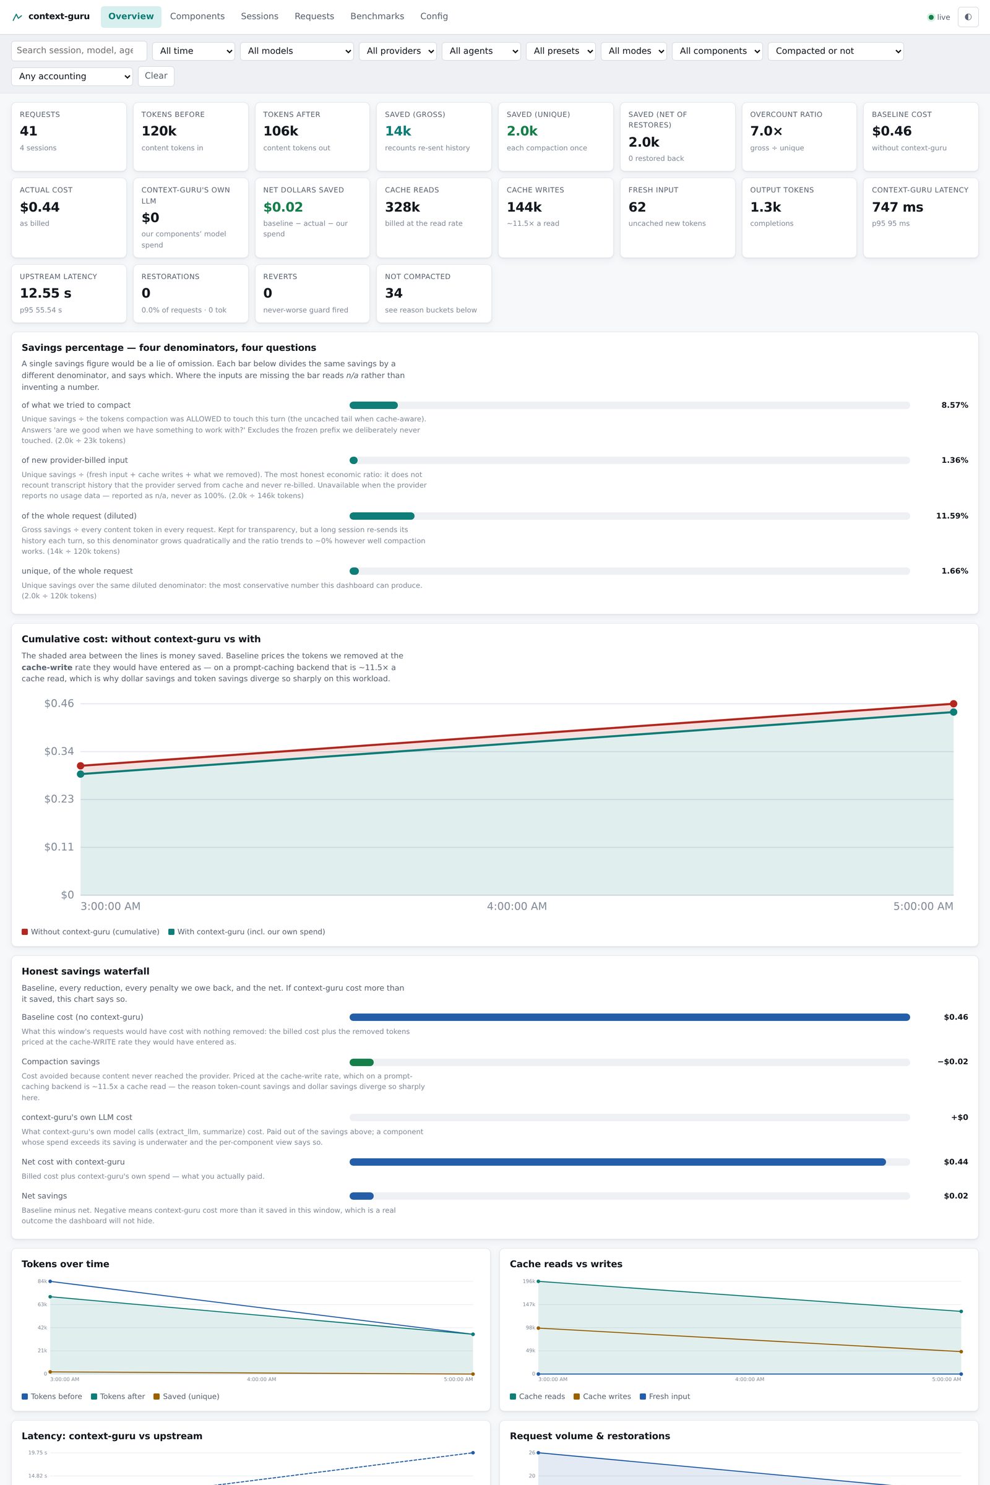Click the 'Latency: context-guru vs upstream' heading
Viewport: 990px width, 1485px height.
tap(112, 1436)
